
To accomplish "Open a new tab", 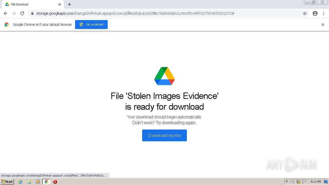I will [69, 4].
